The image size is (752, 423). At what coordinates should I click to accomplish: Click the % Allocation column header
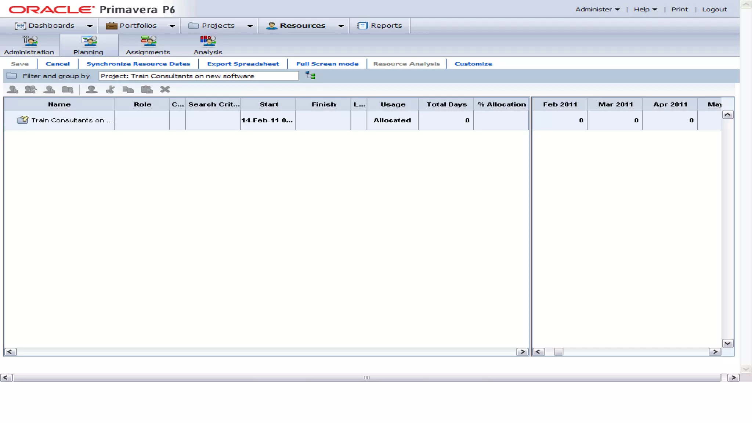tap(501, 104)
